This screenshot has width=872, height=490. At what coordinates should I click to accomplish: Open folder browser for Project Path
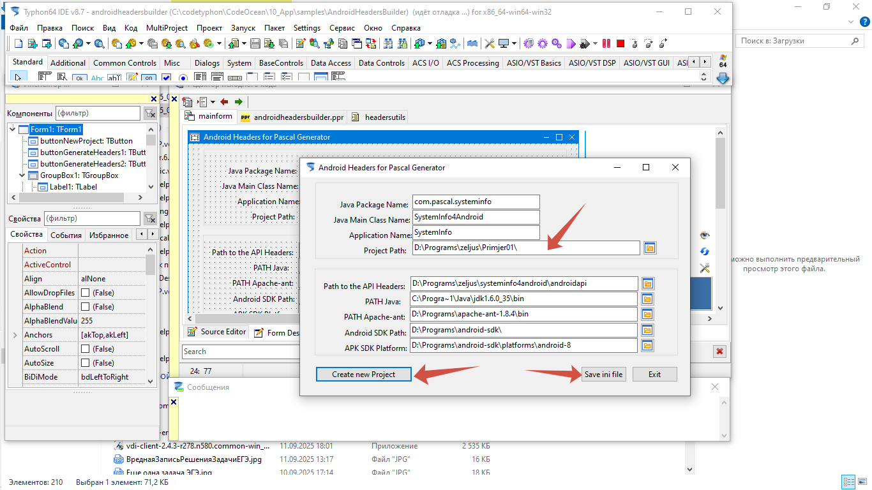[650, 248]
